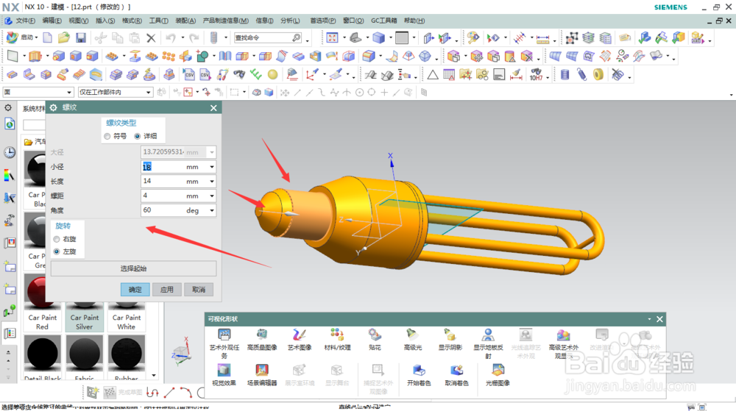Select the 符号 thread type radio button
The height and width of the screenshot is (411, 736).
107,136
